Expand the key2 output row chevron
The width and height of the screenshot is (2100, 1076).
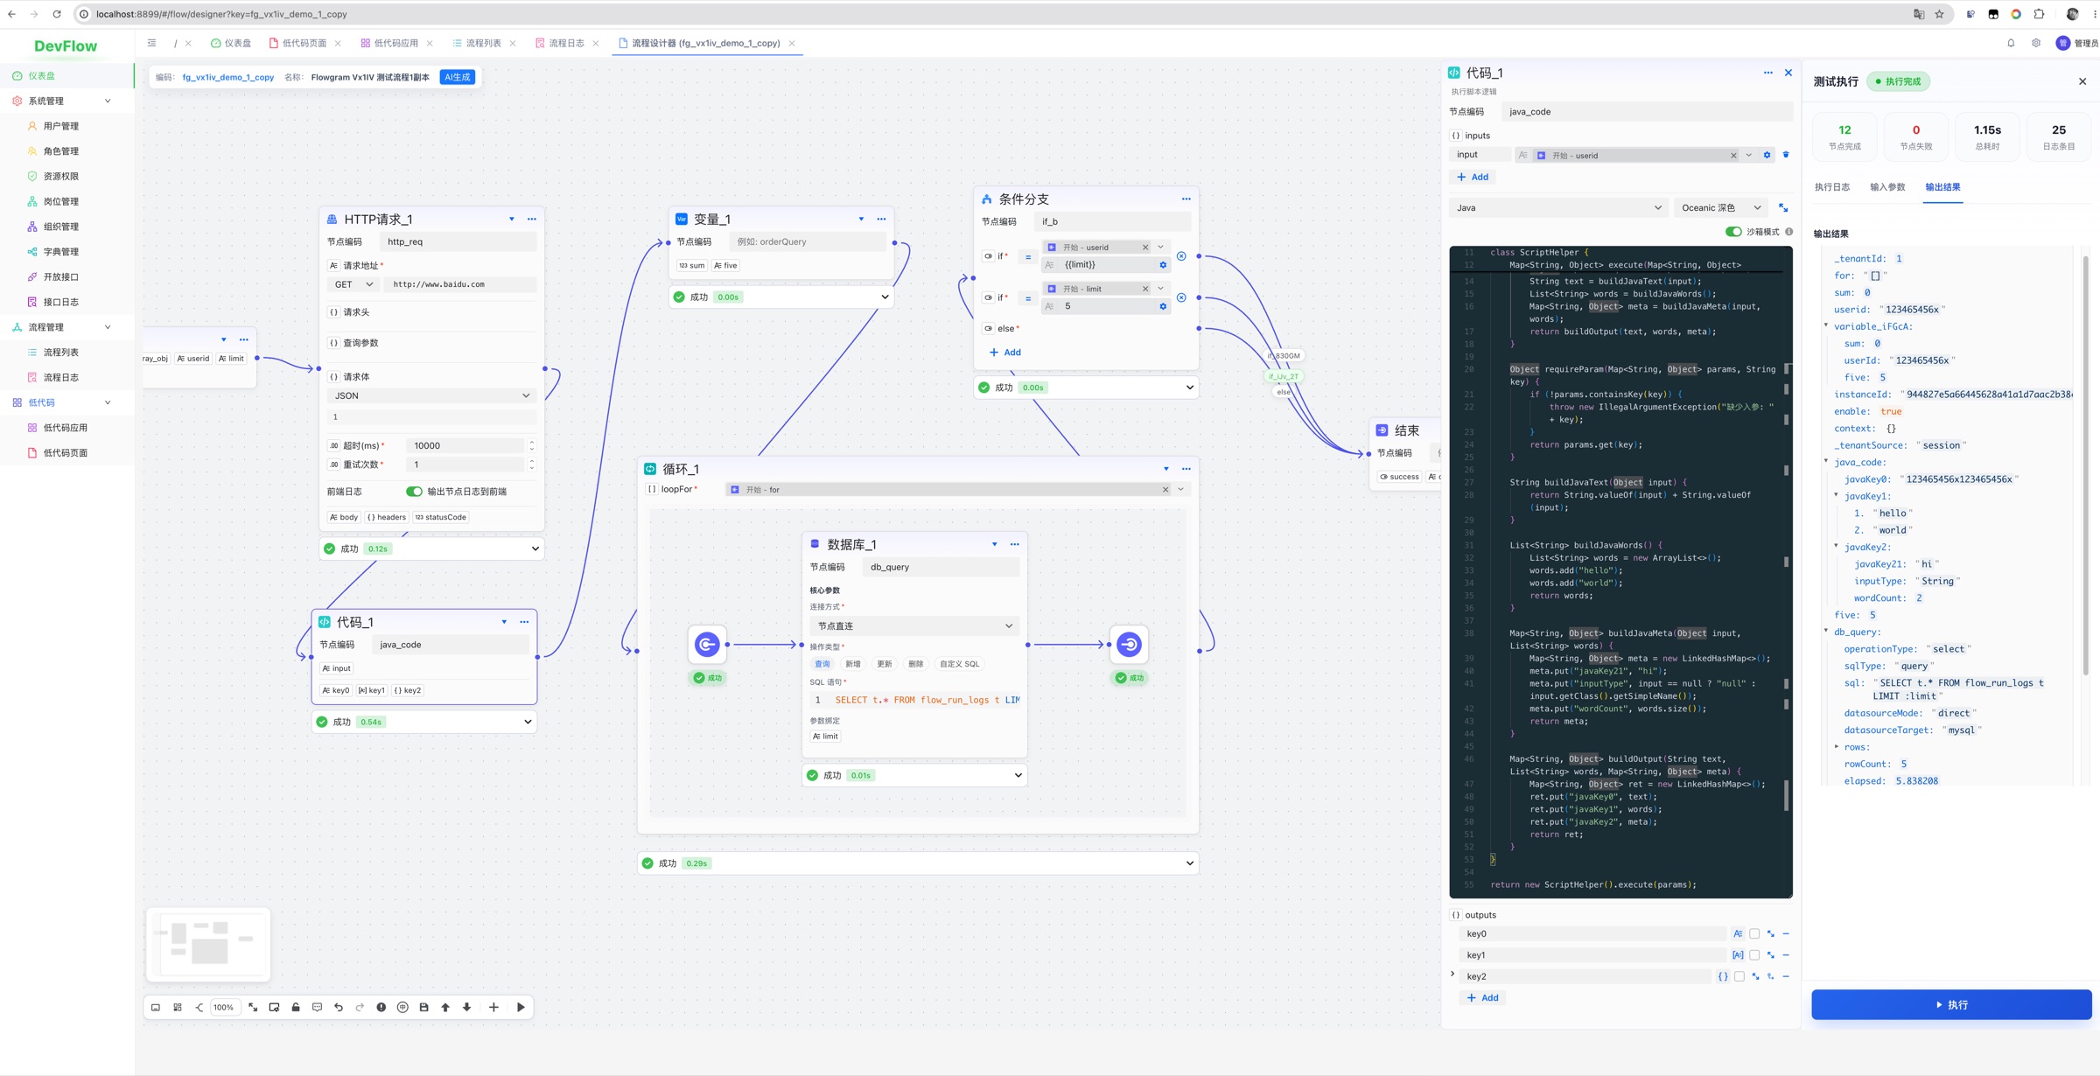(1452, 975)
